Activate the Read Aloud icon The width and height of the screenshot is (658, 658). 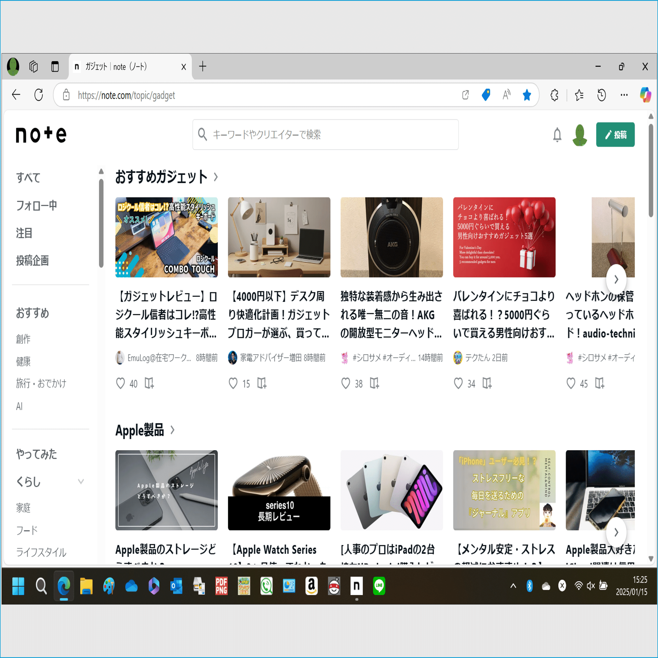click(x=506, y=95)
